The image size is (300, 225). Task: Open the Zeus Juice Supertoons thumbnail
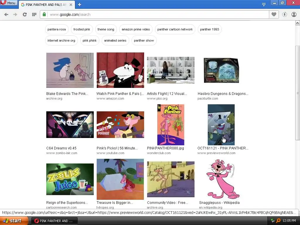70,179
